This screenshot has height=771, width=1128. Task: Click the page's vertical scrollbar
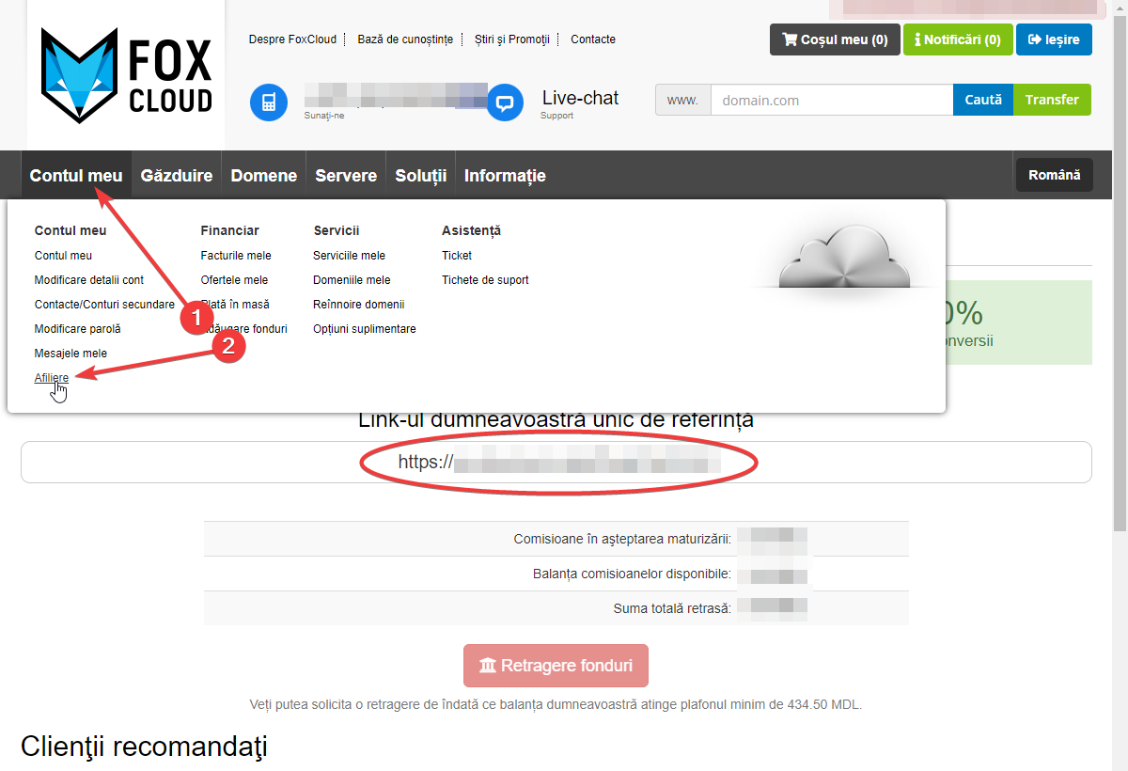pos(1120,282)
